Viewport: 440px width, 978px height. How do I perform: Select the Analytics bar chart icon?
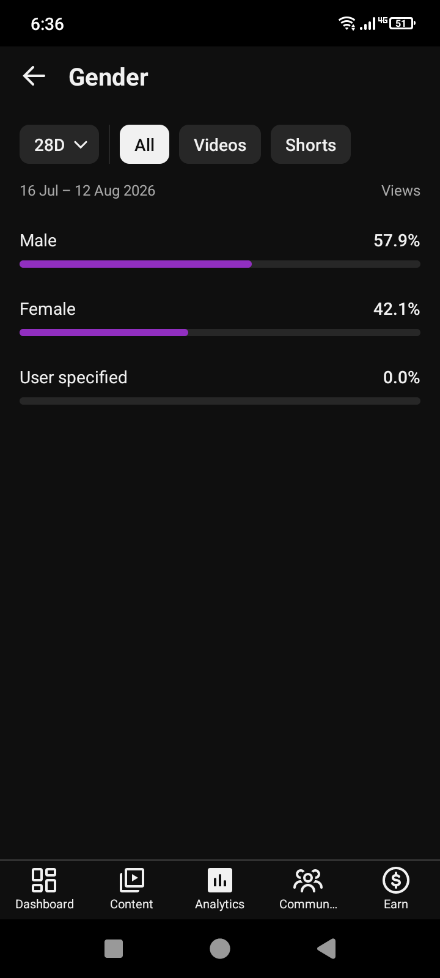click(220, 880)
